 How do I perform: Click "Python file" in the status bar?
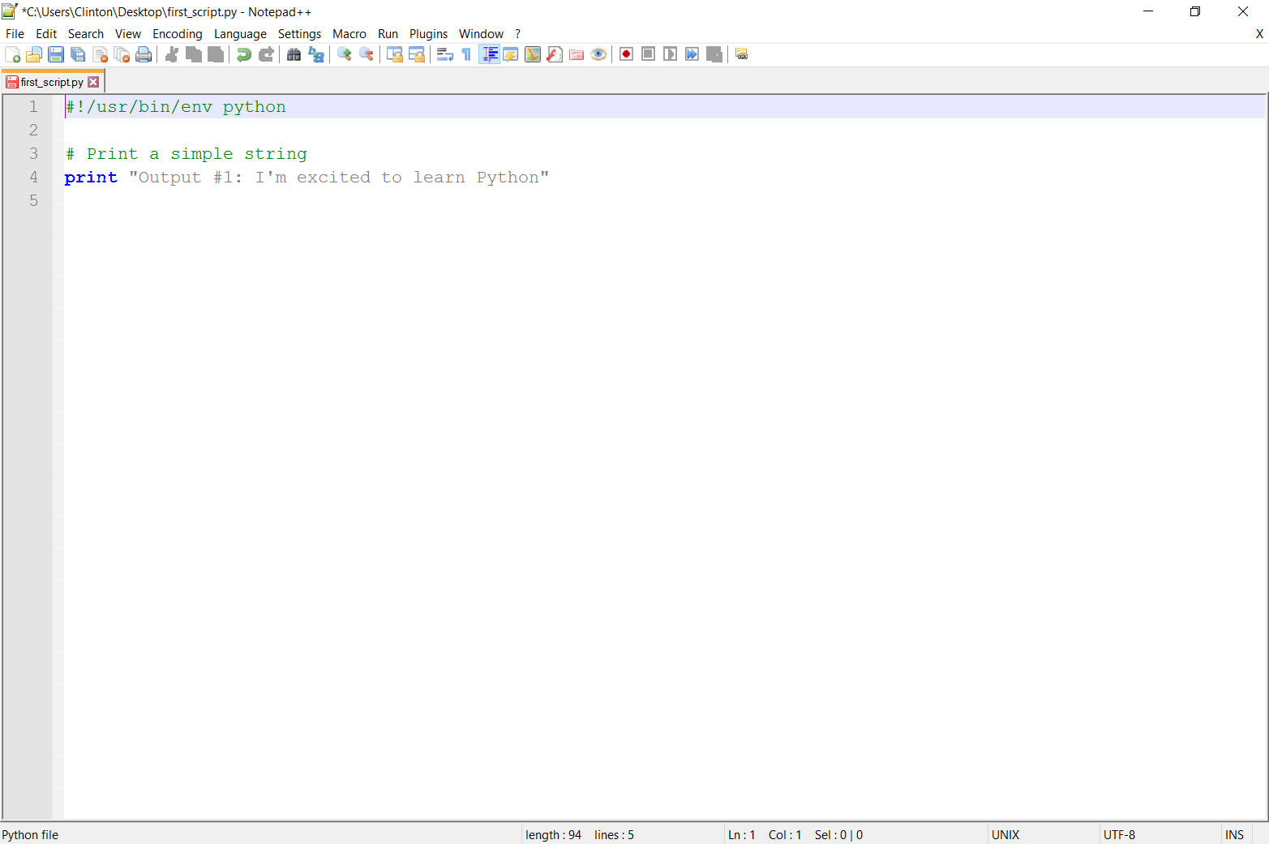point(30,835)
